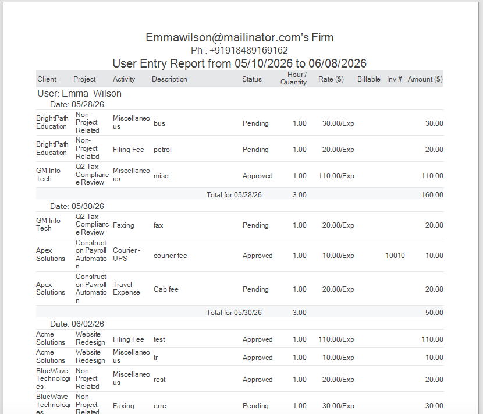483x414 pixels.
Task: Click the GM Info Tech client in the misc row
Action: 48,175
